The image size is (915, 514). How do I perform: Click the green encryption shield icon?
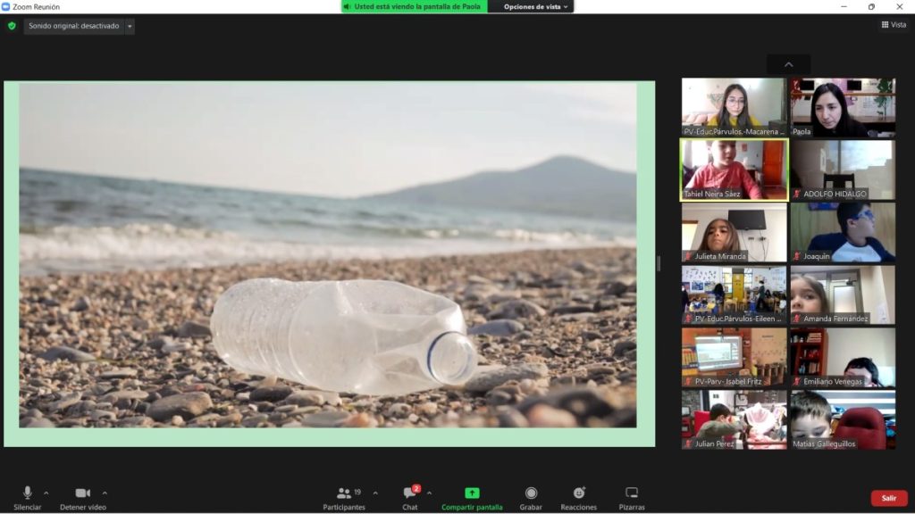click(x=12, y=26)
